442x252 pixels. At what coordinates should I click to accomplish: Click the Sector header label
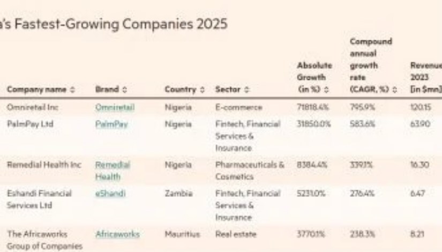(228, 90)
